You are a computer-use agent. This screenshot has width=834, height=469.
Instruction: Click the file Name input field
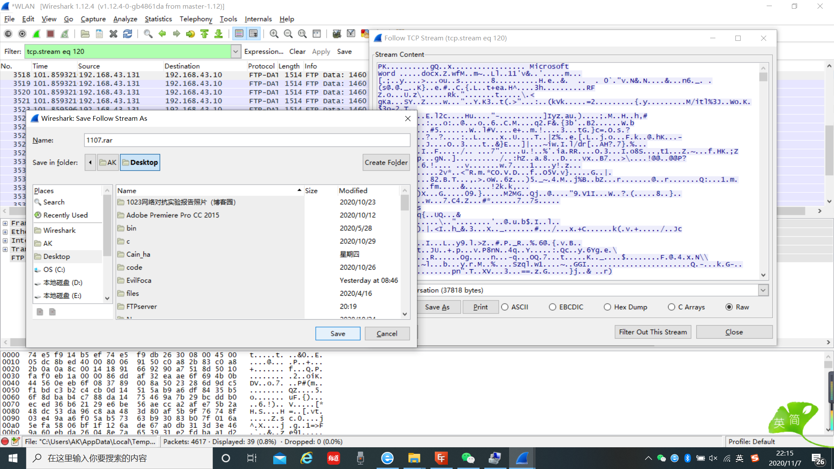point(247,140)
